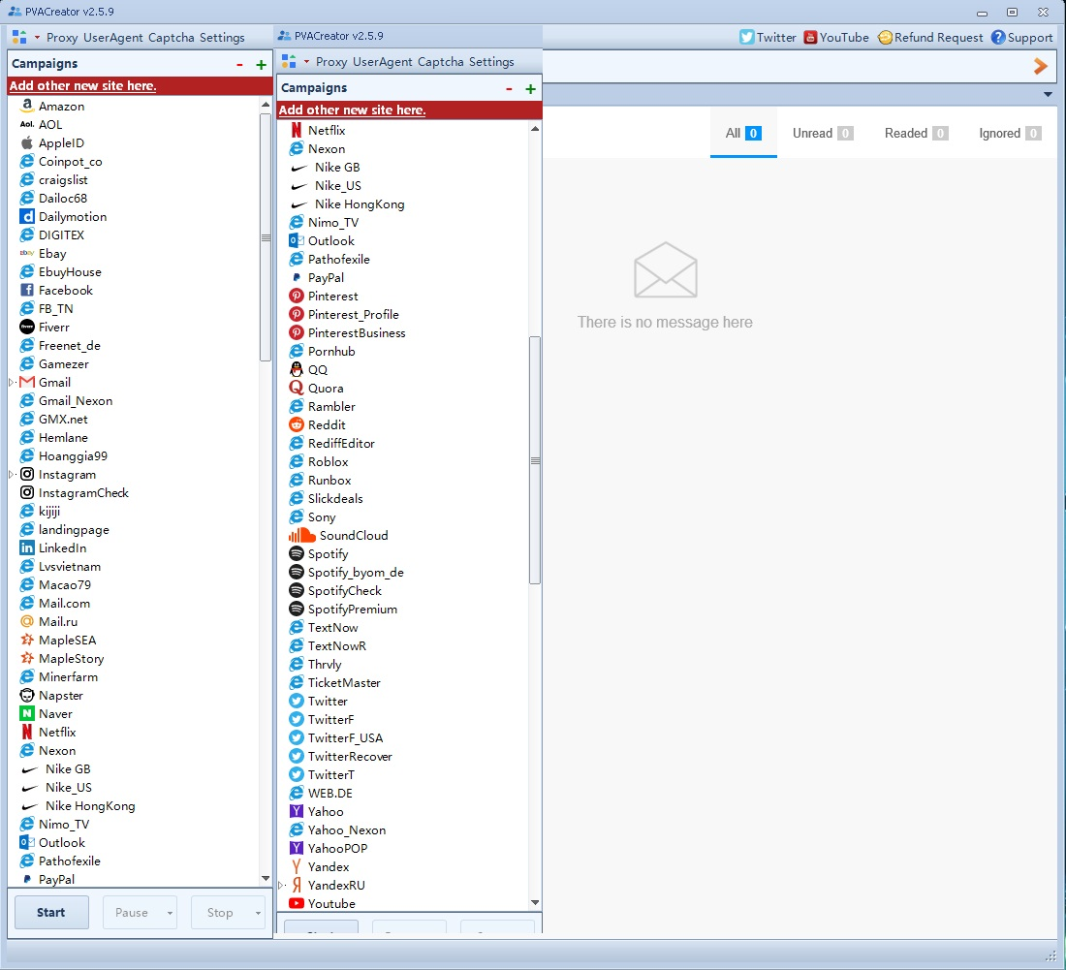Expand the Instagram tree node

(12, 474)
